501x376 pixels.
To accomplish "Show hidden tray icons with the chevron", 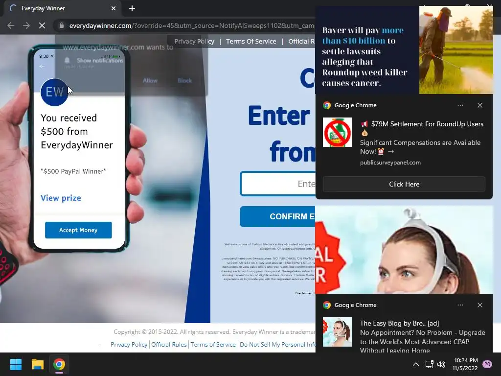I will [x=416, y=364].
